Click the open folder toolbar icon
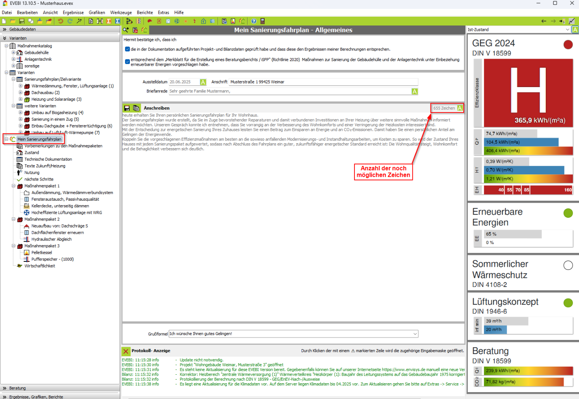 click(13, 21)
